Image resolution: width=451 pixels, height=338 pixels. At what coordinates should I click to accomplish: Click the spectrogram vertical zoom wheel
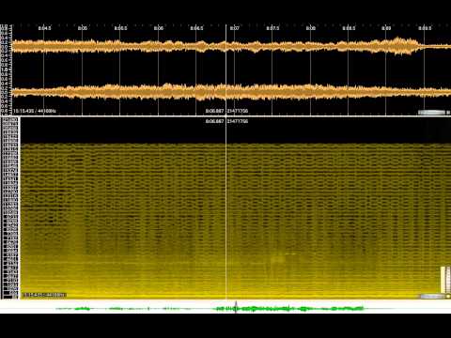[443, 279]
